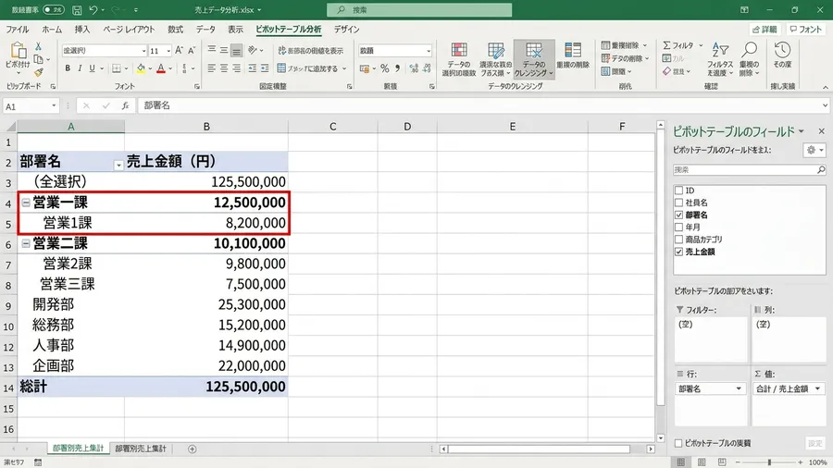Image resolution: width=833 pixels, height=468 pixels.
Task: Click the highlighted Bottom Align icon
Action: click(236, 51)
